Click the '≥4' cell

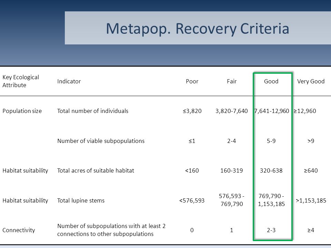point(311,230)
